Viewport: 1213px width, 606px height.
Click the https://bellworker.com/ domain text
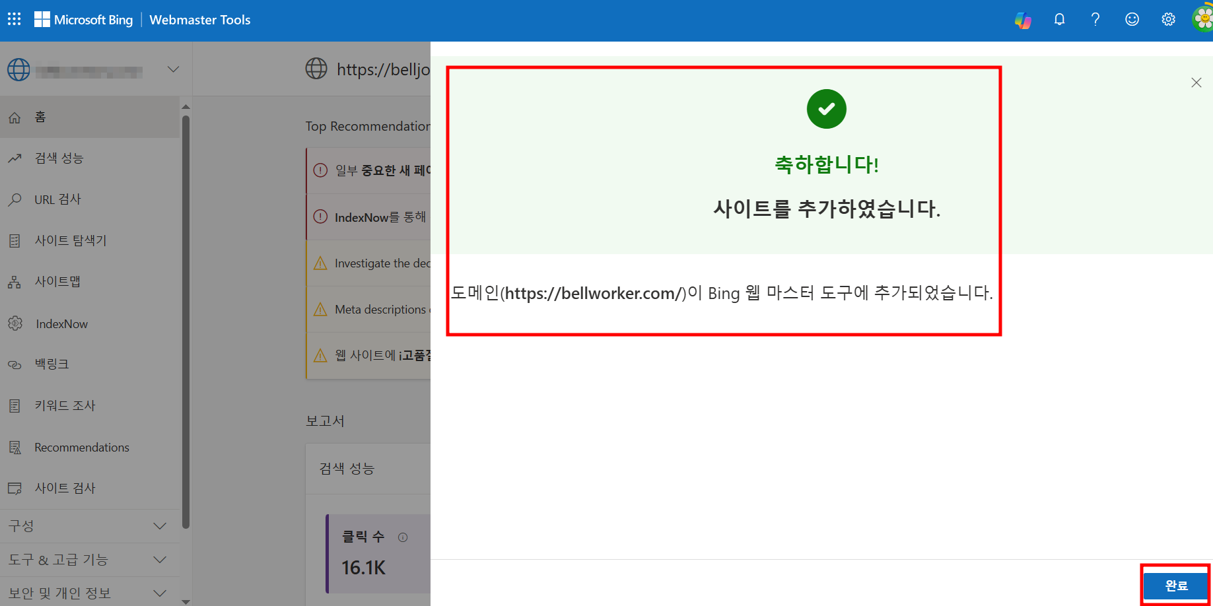(x=593, y=293)
